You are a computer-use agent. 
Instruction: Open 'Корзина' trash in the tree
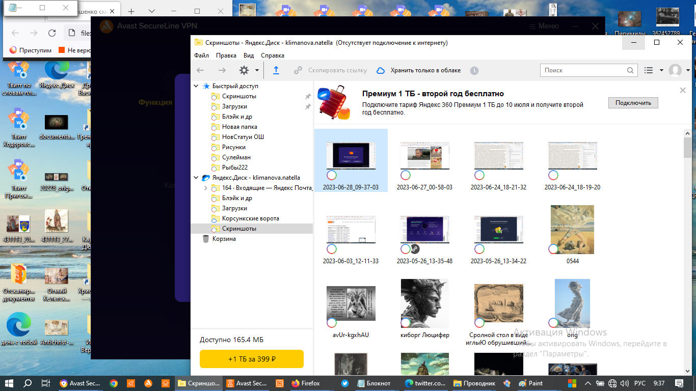pyautogui.click(x=224, y=239)
